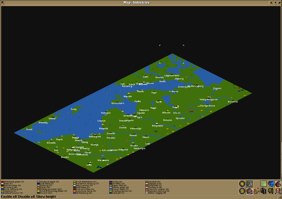Centre the map on current position icon
Screen dimensions: 282x199
click(249, 184)
